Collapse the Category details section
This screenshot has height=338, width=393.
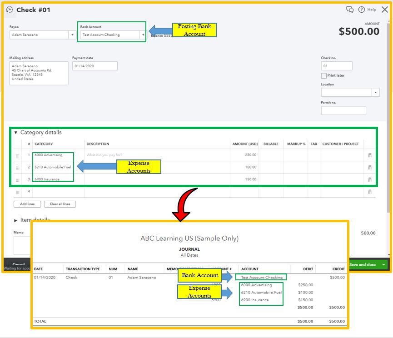click(x=16, y=133)
